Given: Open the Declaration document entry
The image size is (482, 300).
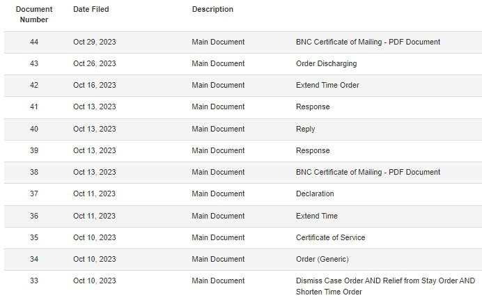Looking at the screenshot, I should [x=315, y=194].
